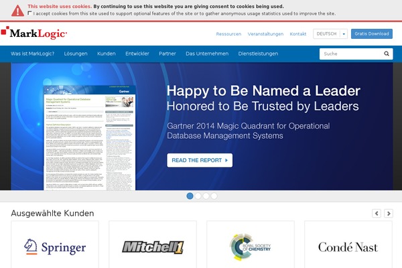Open the Dienstleistungen menu
402x268 pixels.
pyautogui.click(x=258, y=54)
